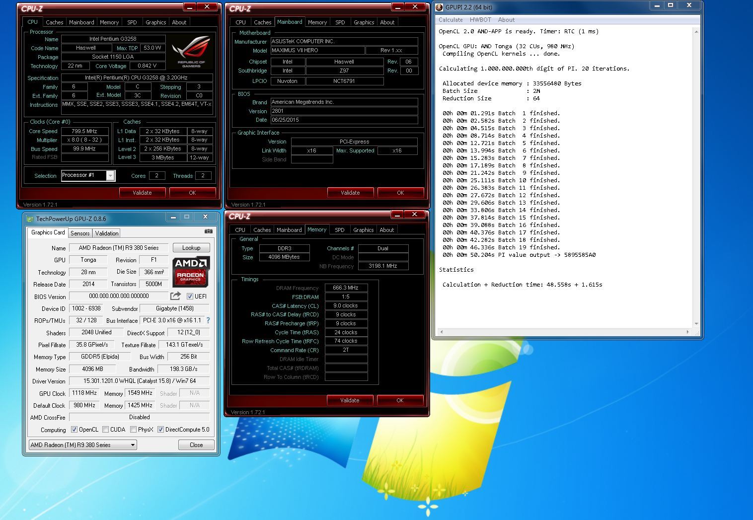Screen dimensions: 753x520
Task: Click the Close button in GPU-Z
Action: click(196, 445)
